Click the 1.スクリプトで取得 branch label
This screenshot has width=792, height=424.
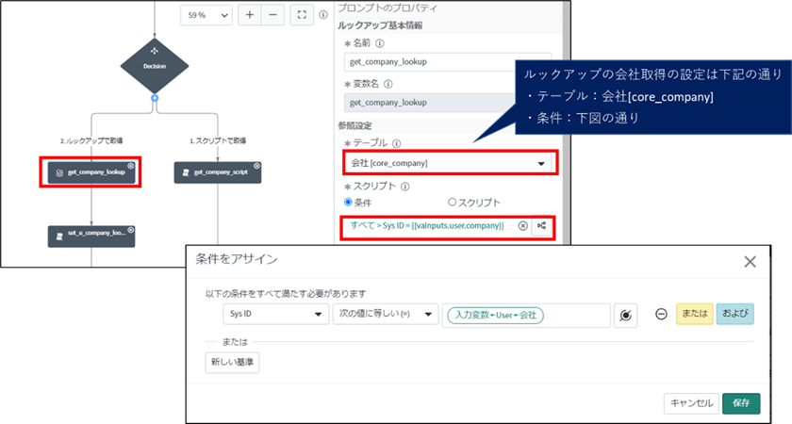[x=218, y=140]
